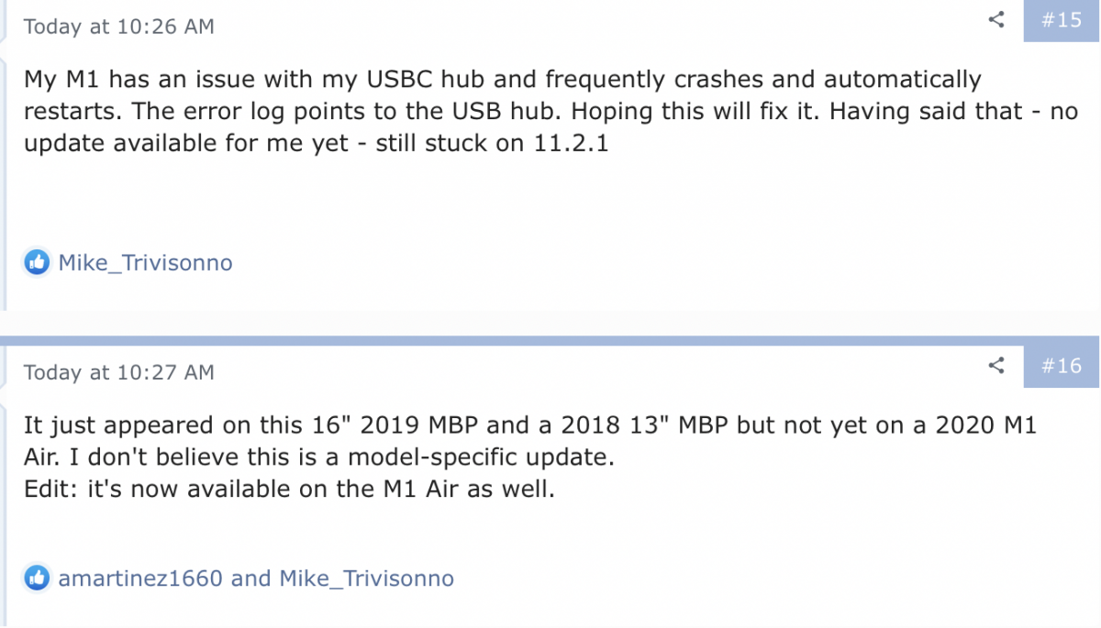Open the #15 post permalink
The width and height of the screenshot is (1101, 628).
[1062, 20]
